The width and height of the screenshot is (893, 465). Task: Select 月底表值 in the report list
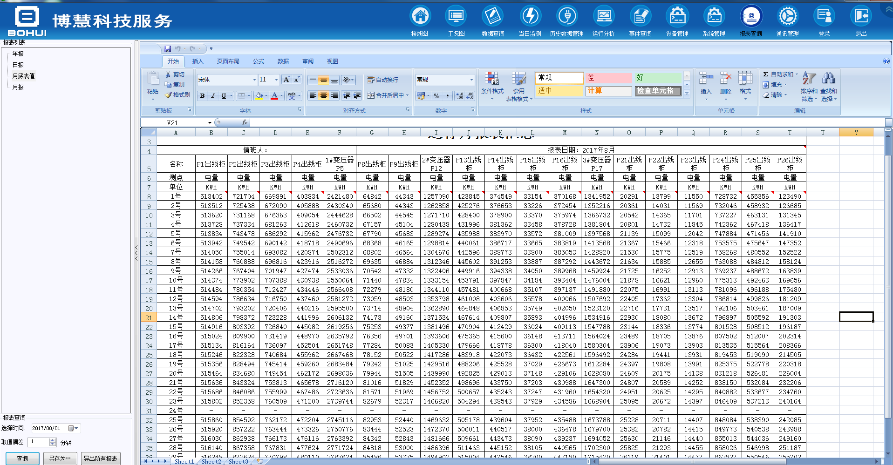pyautogui.click(x=23, y=76)
